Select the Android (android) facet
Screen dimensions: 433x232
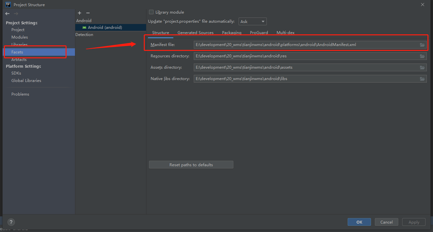coord(110,28)
